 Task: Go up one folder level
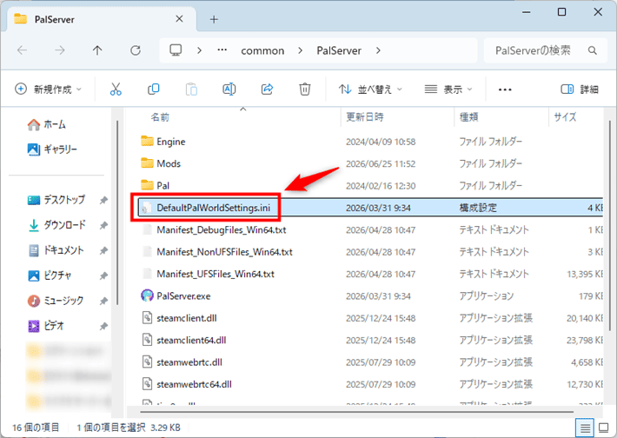pos(97,50)
